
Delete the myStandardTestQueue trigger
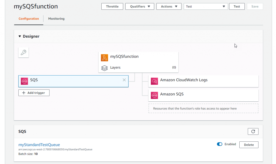(x=249, y=145)
